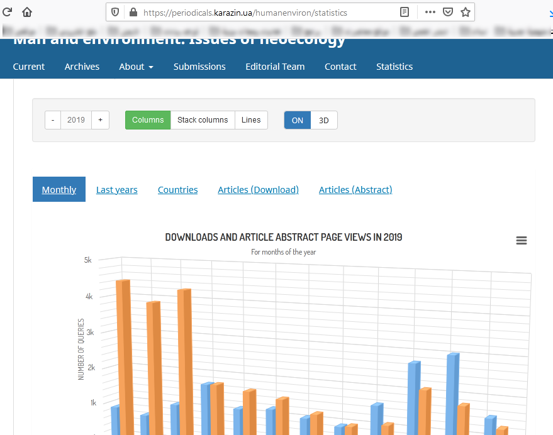The image size is (553, 435).
Task: Save the page to Pocket icon
Action: click(448, 13)
